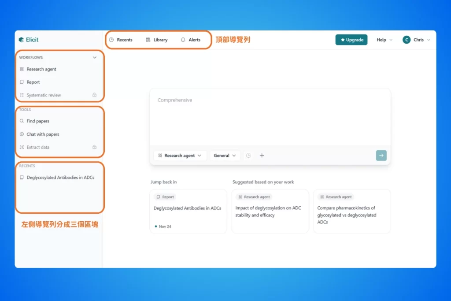Open the Deglycosylated Antibodies in ADCs card
This screenshot has width=451, height=301.
pos(188,211)
